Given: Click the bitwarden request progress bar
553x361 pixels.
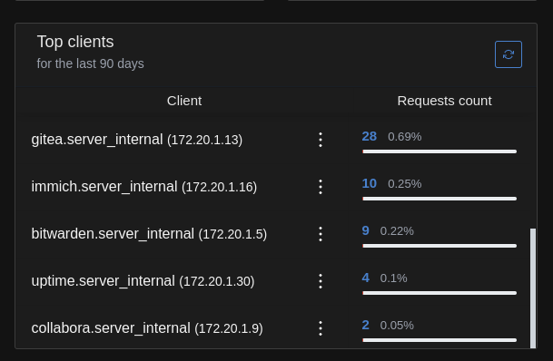Looking at the screenshot, I should [439, 246].
